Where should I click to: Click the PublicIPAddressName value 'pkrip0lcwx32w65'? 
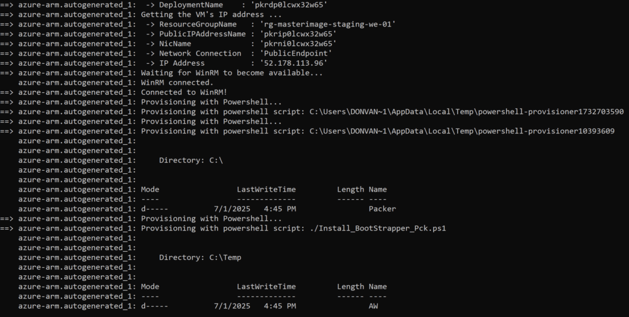click(298, 34)
